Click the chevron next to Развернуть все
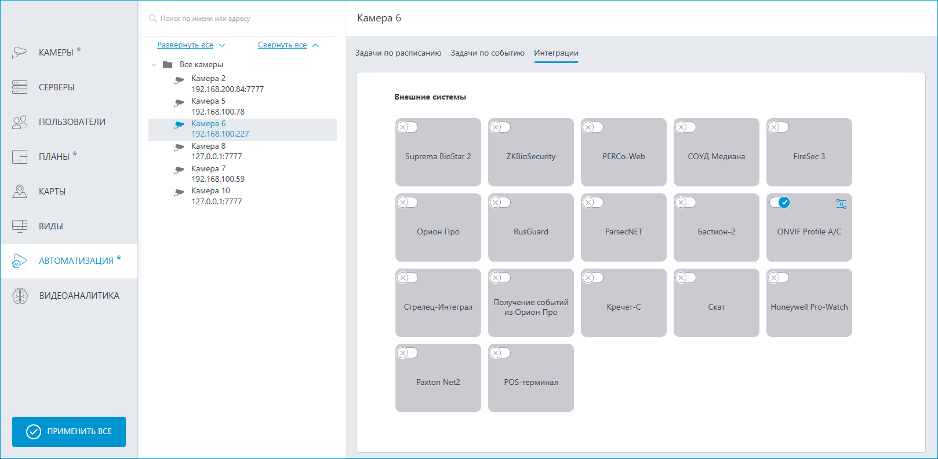This screenshot has width=938, height=459. click(222, 45)
